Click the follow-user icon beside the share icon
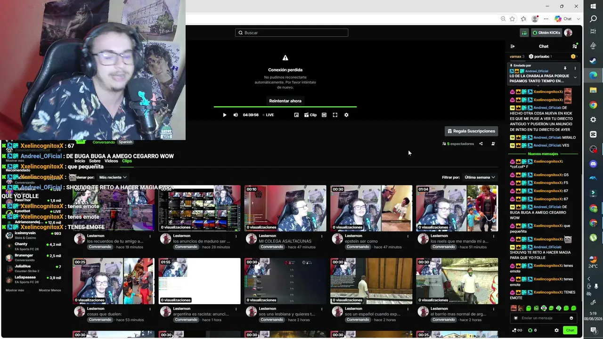 (x=493, y=144)
